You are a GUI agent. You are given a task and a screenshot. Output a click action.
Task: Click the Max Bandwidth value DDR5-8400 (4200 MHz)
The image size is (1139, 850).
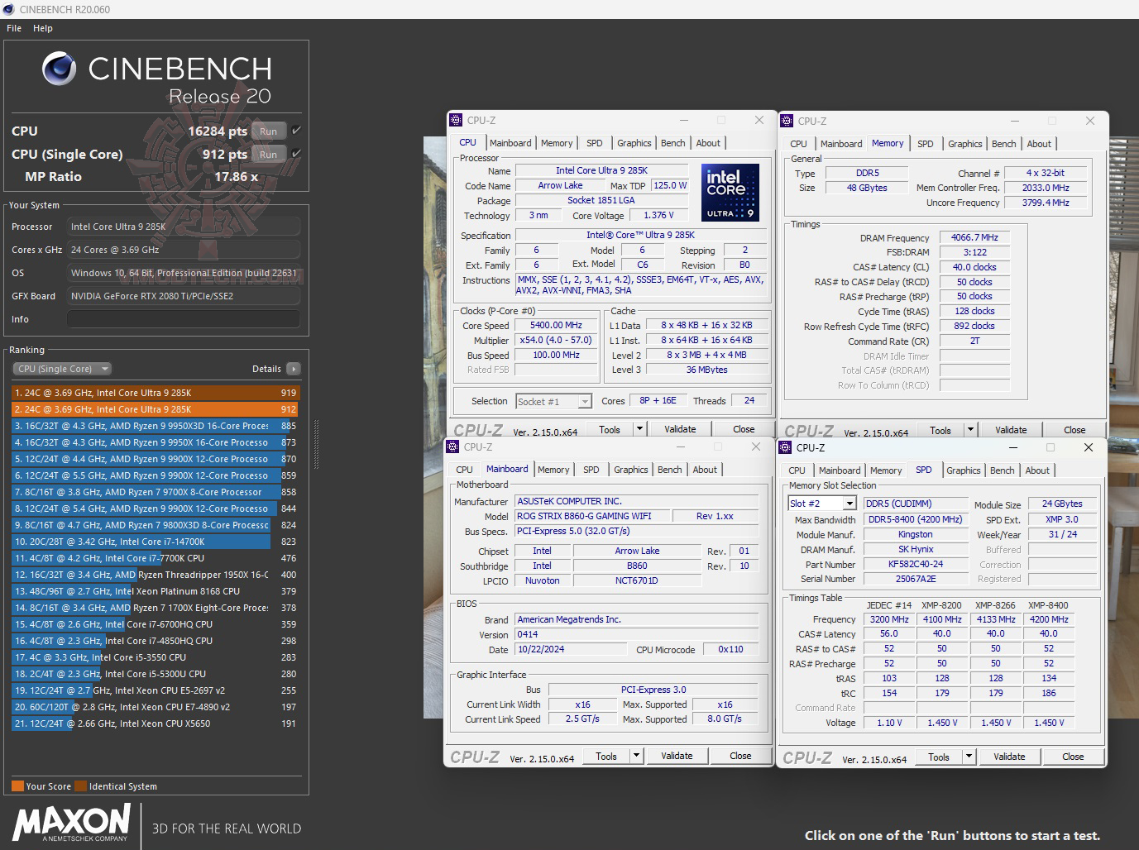(916, 520)
